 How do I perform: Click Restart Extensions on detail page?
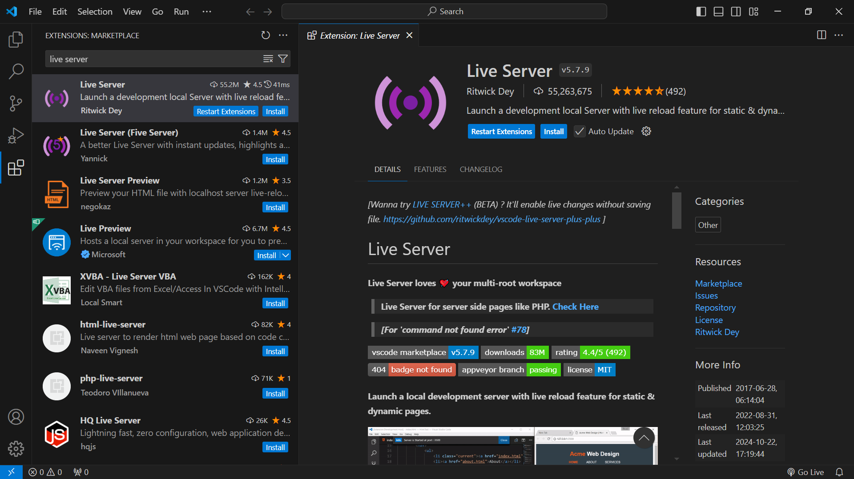pyautogui.click(x=501, y=132)
